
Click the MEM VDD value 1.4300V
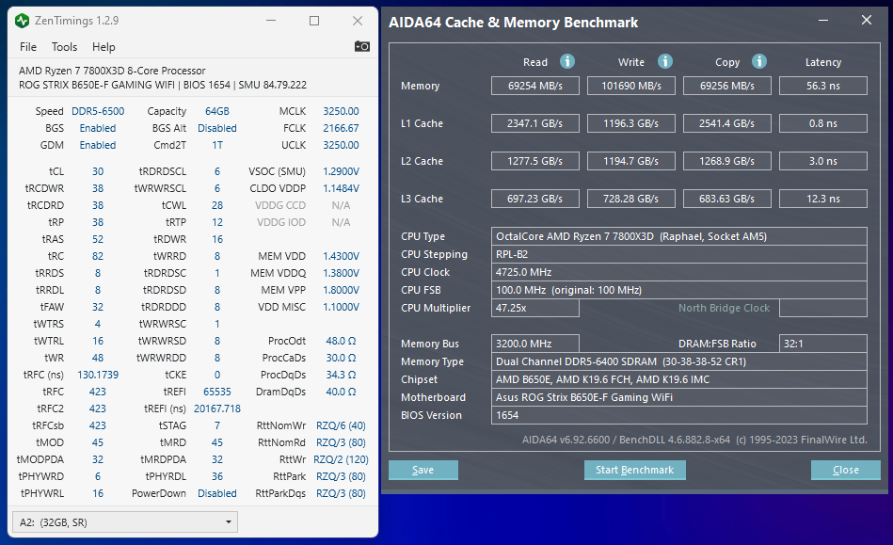pyautogui.click(x=342, y=256)
